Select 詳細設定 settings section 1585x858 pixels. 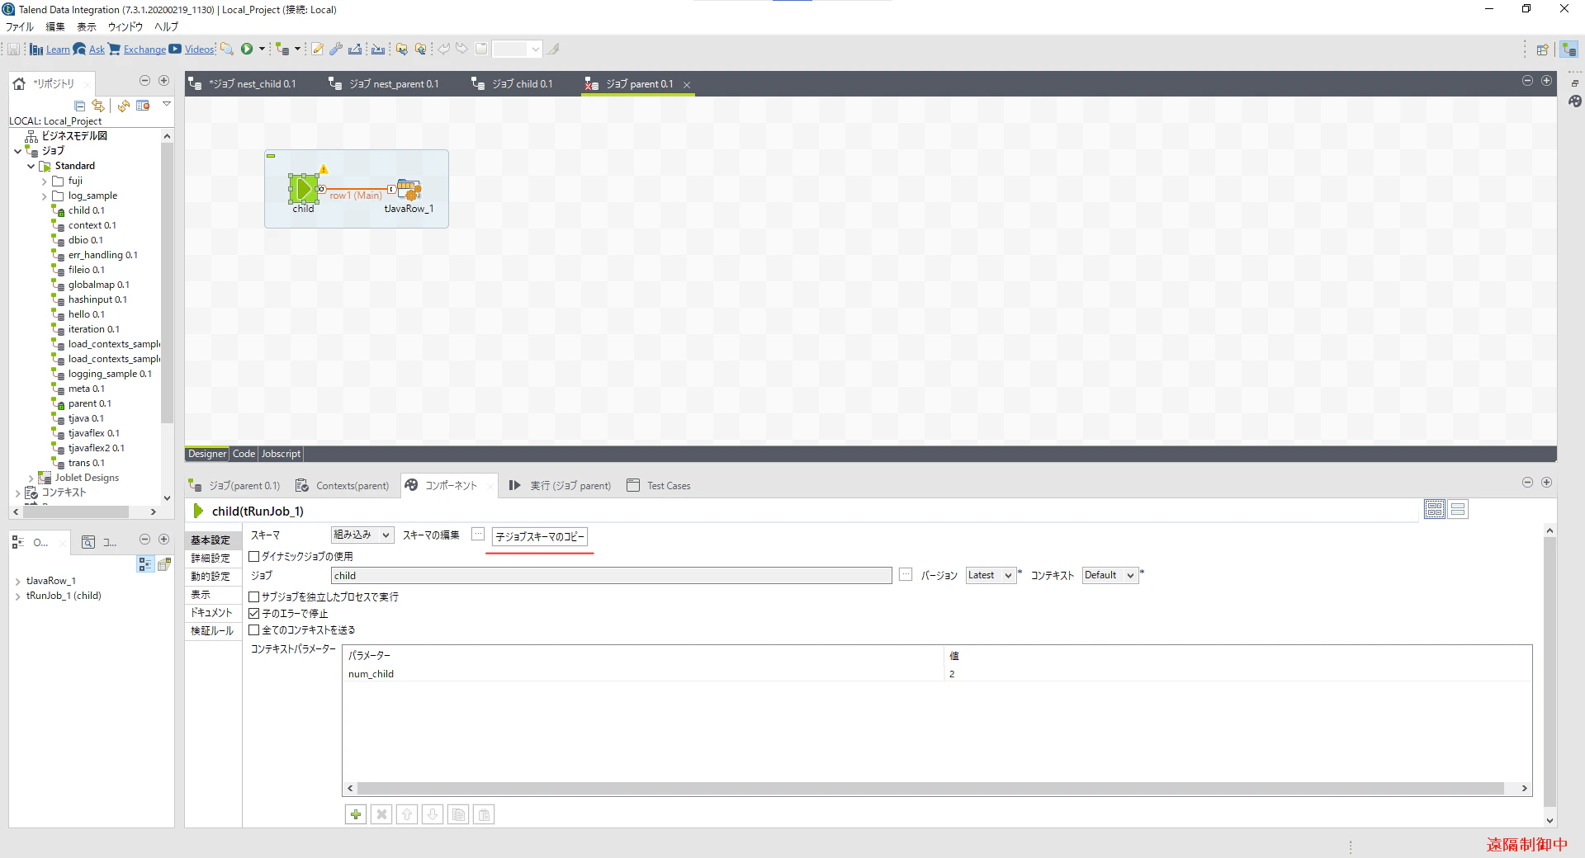[x=211, y=559]
